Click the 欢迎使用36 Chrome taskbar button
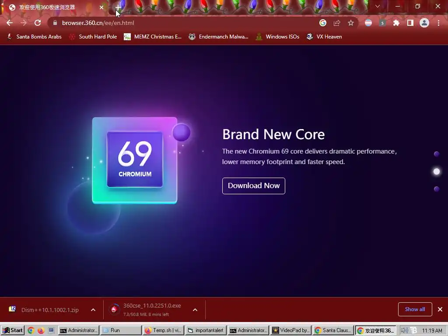This screenshot has width=448, height=336. [376, 330]
